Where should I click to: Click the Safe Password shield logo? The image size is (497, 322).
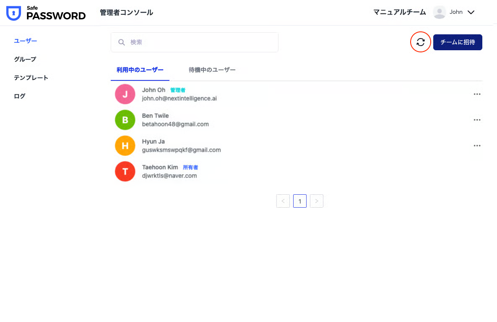click(x=13, y=13)
